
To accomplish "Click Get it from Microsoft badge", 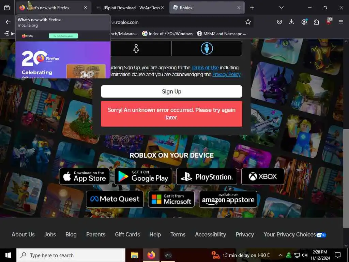I will (171, 199).
